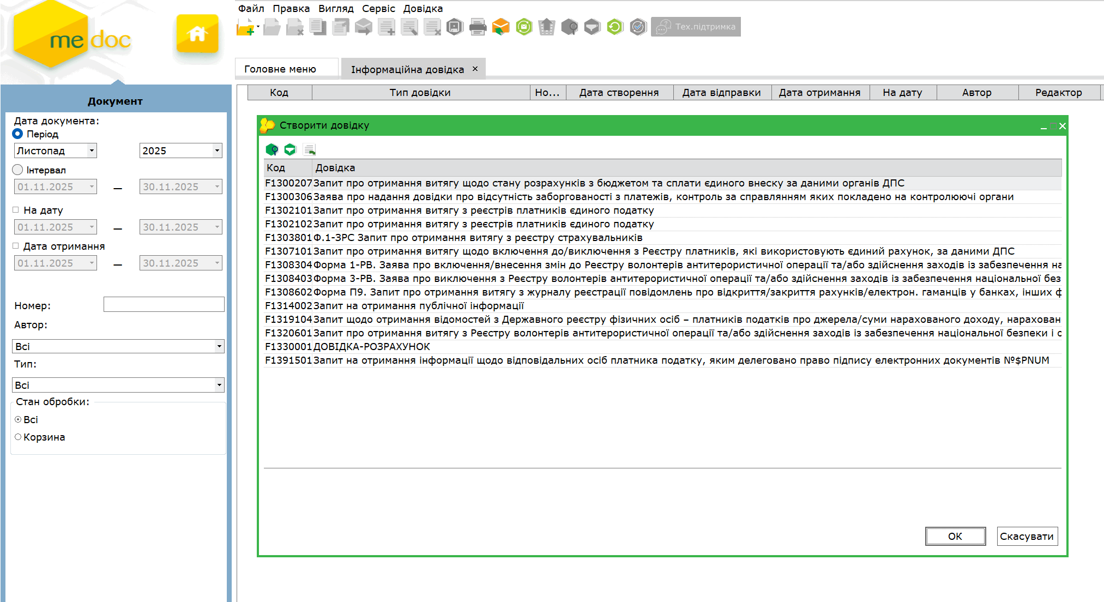The height and width of the screenshot is (602, 1104).
Task: Click the Скасувати button
Action: pos(1027,536)
